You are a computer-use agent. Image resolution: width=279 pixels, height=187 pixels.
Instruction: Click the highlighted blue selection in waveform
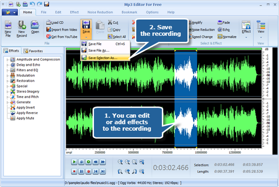coord(185,99)
